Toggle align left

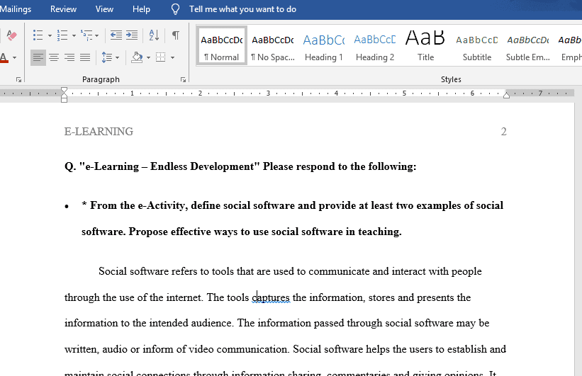click(x=38, y=57)
